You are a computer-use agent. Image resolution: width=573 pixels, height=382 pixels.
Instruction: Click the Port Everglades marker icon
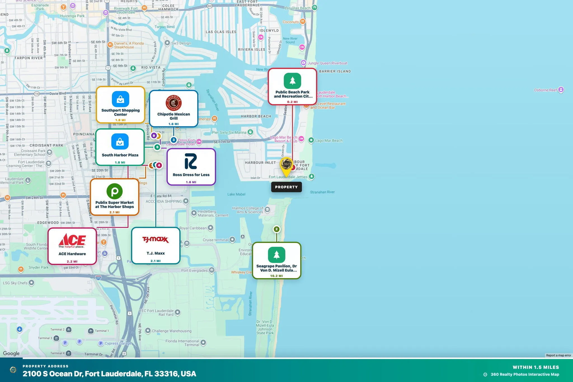tap(212, 270)
